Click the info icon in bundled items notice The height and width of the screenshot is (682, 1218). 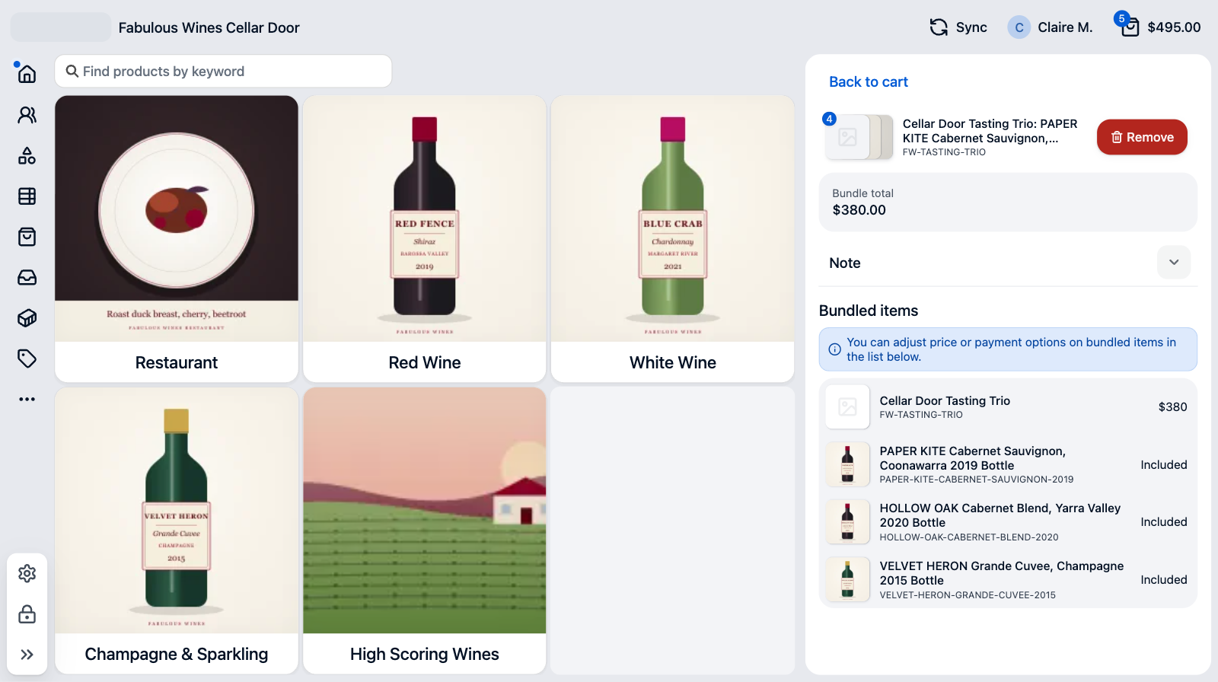pos(834,349)
